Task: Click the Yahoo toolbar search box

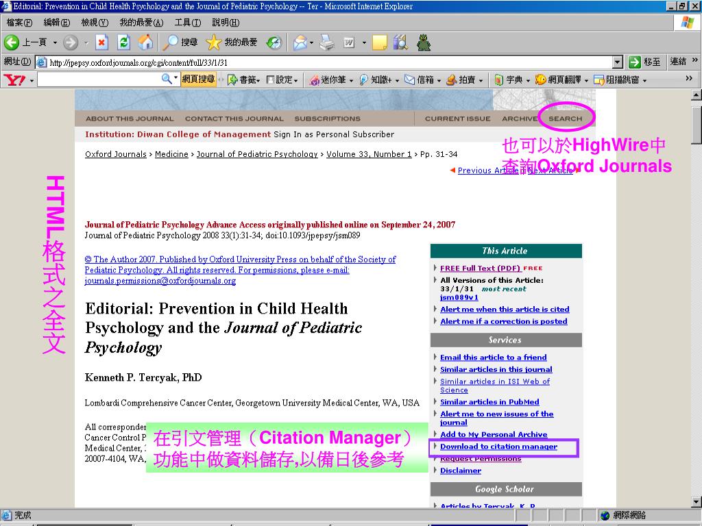Action: click(99, 79)
